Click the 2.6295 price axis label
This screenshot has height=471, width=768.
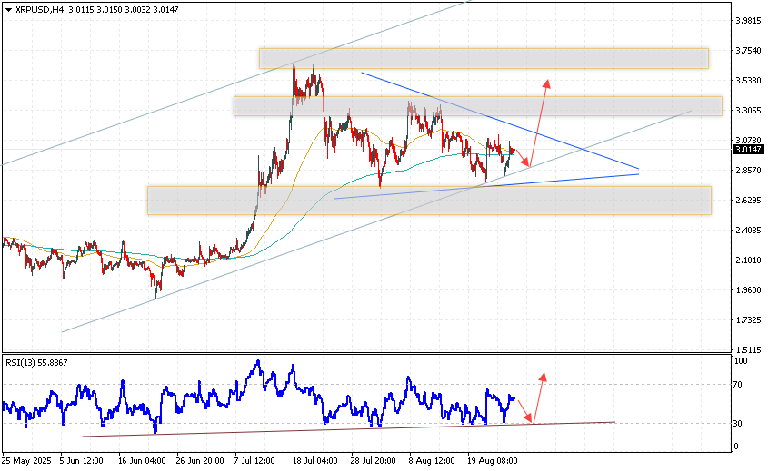coord(748,200)
